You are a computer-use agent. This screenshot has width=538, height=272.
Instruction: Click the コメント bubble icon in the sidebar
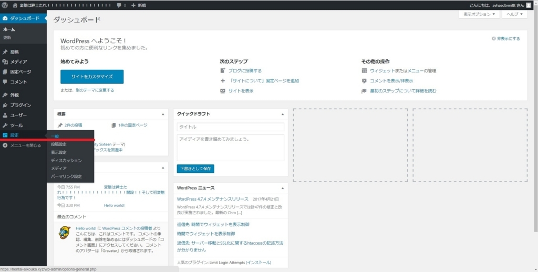coord(5,82)
